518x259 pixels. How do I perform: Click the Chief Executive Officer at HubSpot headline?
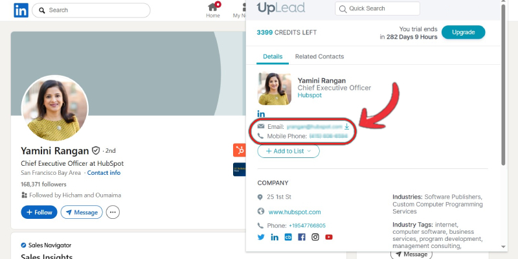click(x=72, y=163)
